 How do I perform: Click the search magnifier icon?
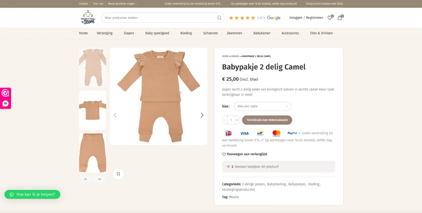(x=219, y=18)
